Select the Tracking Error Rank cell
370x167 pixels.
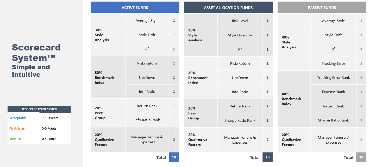[333, 78]
